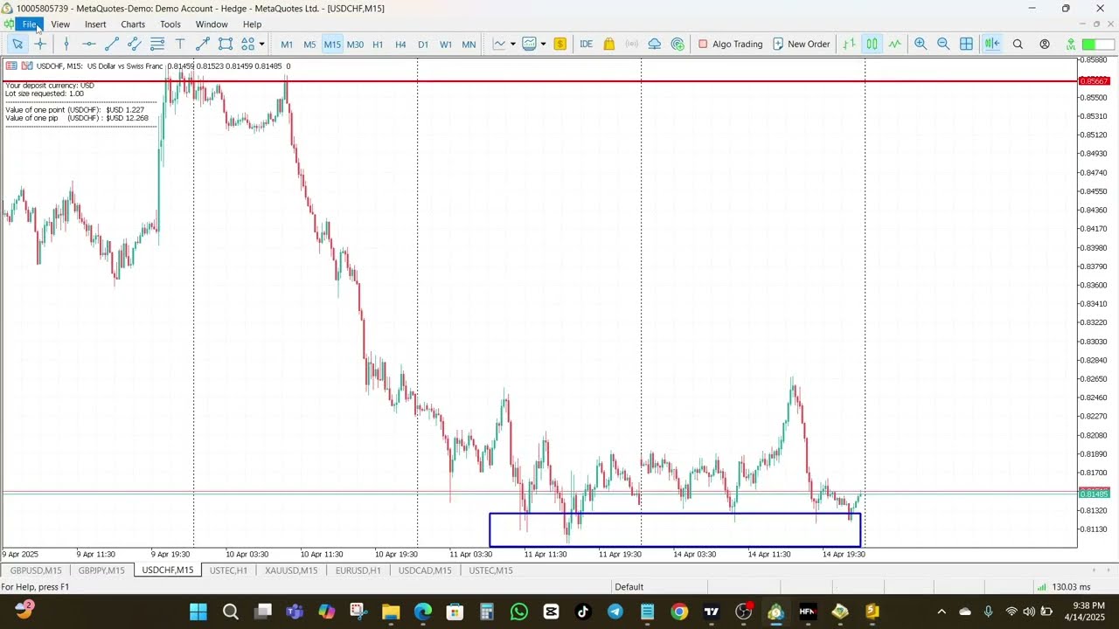Select the Fibonacci retracement tool
The image size is (1119, 629).
click(x=157, y=44)
